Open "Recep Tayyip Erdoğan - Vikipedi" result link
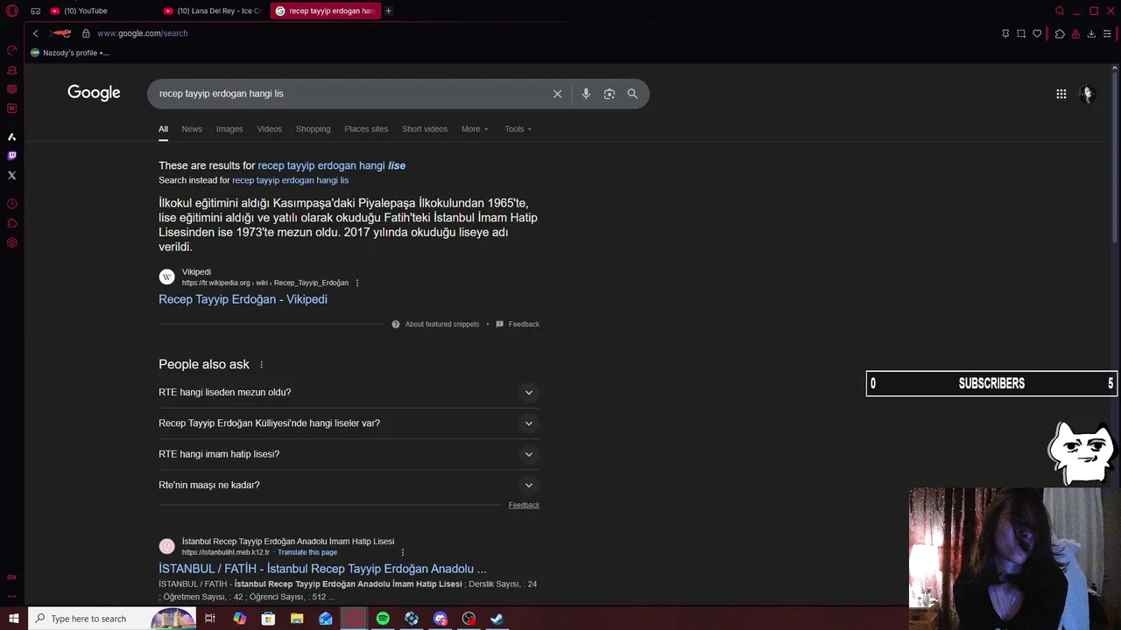Screen dimensions: 1121x630 (x=243, y=299)
